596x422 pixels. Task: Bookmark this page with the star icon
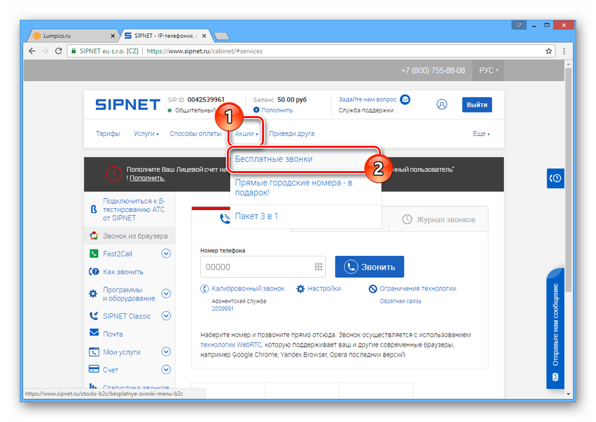pos(548,51)
